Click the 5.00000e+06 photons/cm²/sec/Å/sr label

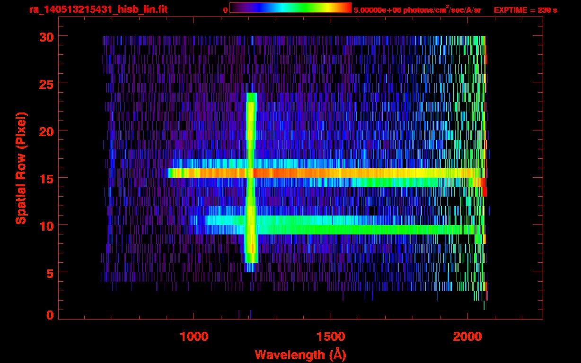pos(417,10)
